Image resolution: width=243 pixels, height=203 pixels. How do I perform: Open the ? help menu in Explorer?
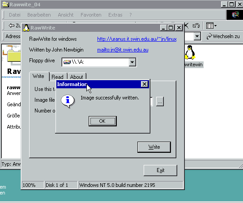click(x=131, y=15)
